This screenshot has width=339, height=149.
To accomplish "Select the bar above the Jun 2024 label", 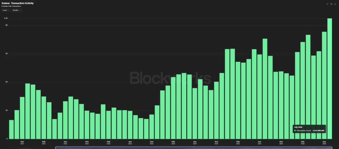I will (195, 114).
